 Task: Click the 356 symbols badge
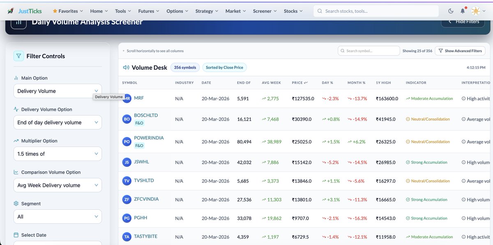click(185, 67)
